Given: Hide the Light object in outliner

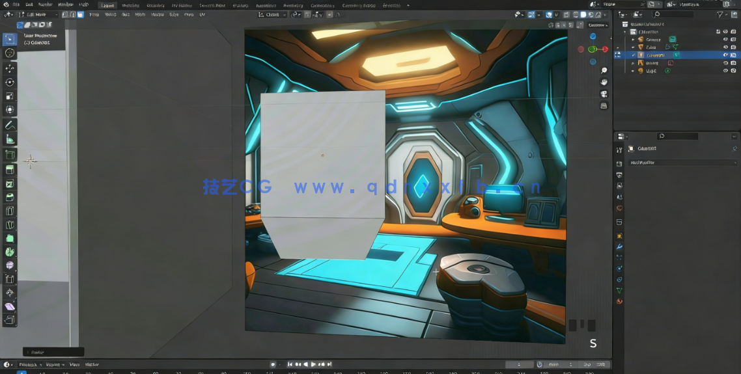Looking at the screenshot, I should click(x=725, y=71).
